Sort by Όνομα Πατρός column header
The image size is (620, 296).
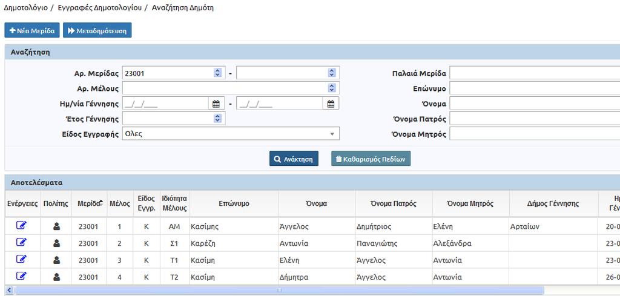tap(394, 203)
